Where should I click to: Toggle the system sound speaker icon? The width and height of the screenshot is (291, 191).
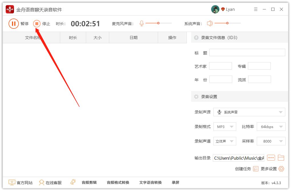[x=210, y=23]
